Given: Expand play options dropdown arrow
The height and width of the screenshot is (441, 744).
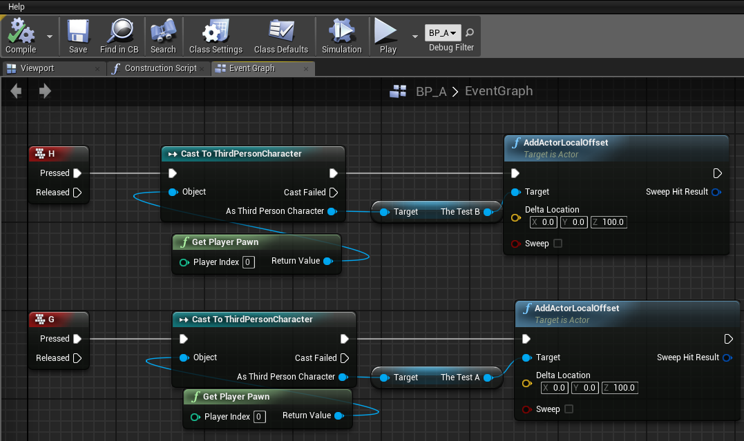Looking at the screenshot, I should [x=415, y=37].
